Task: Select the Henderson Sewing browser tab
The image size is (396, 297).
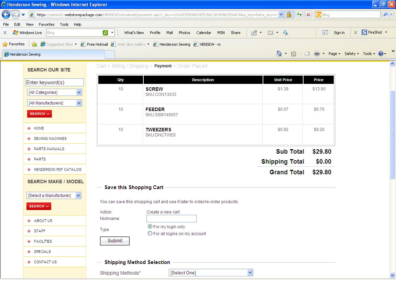Action: pos(53,54)
